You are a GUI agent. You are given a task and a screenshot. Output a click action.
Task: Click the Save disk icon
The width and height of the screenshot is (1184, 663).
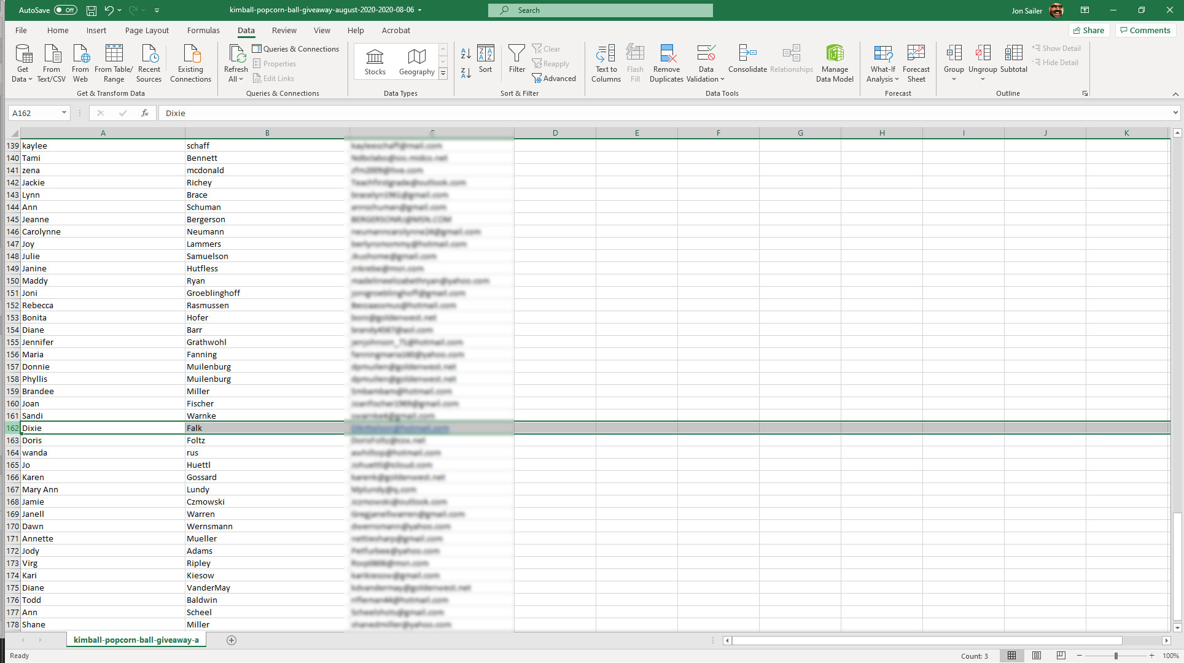91,10
